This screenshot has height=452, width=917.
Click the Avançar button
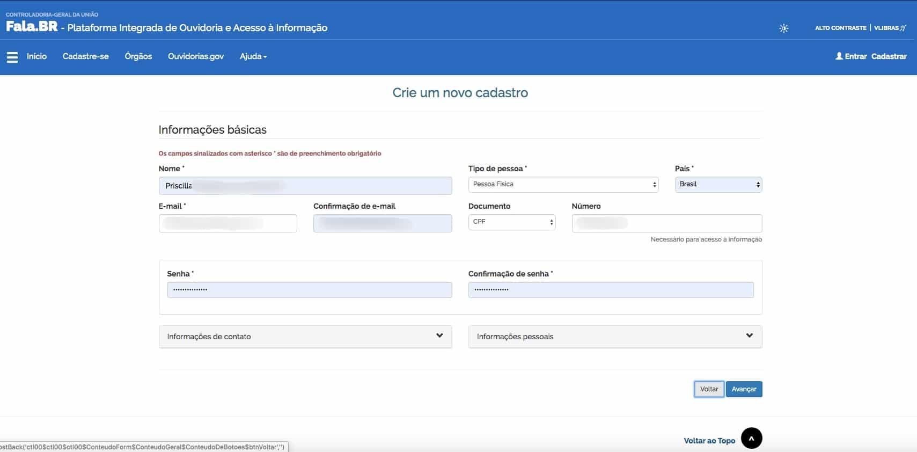[744, 389]
